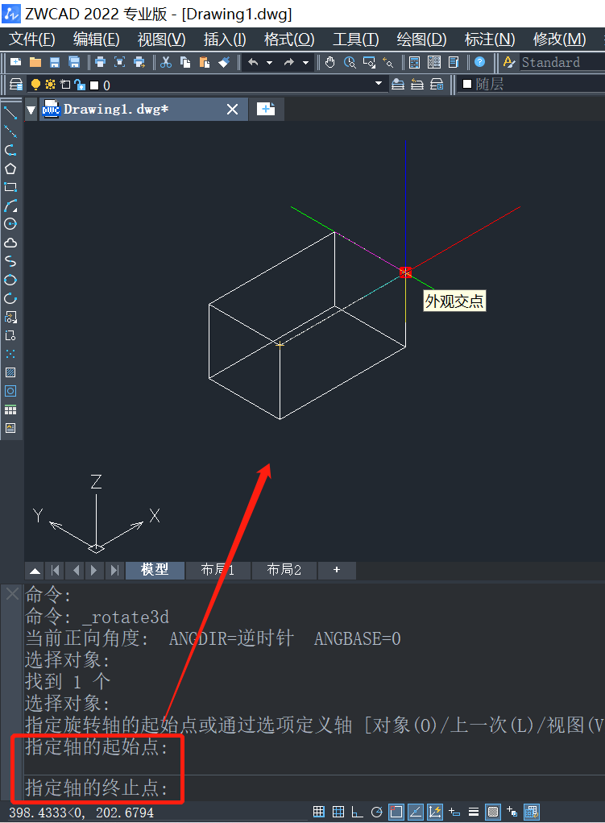Screen dimensions: 605x823
Task: Select the Elliptical arc tool
Action: click(10, 298)
